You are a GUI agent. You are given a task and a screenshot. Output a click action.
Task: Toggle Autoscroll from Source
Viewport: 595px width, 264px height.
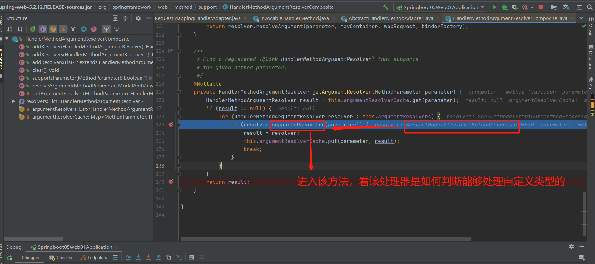click(x=117, y=29)
